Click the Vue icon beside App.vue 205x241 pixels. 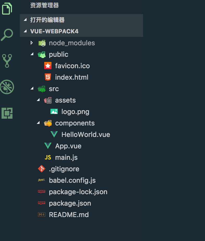point(48,146)
